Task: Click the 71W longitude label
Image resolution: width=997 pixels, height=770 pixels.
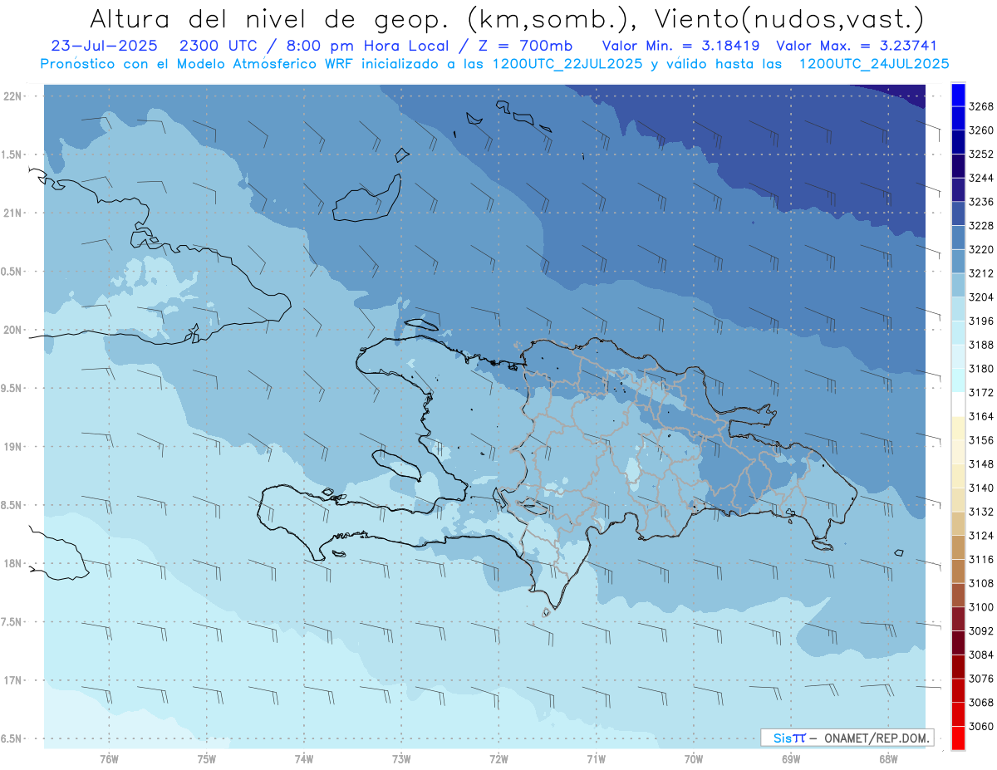Action: [596, 759]
